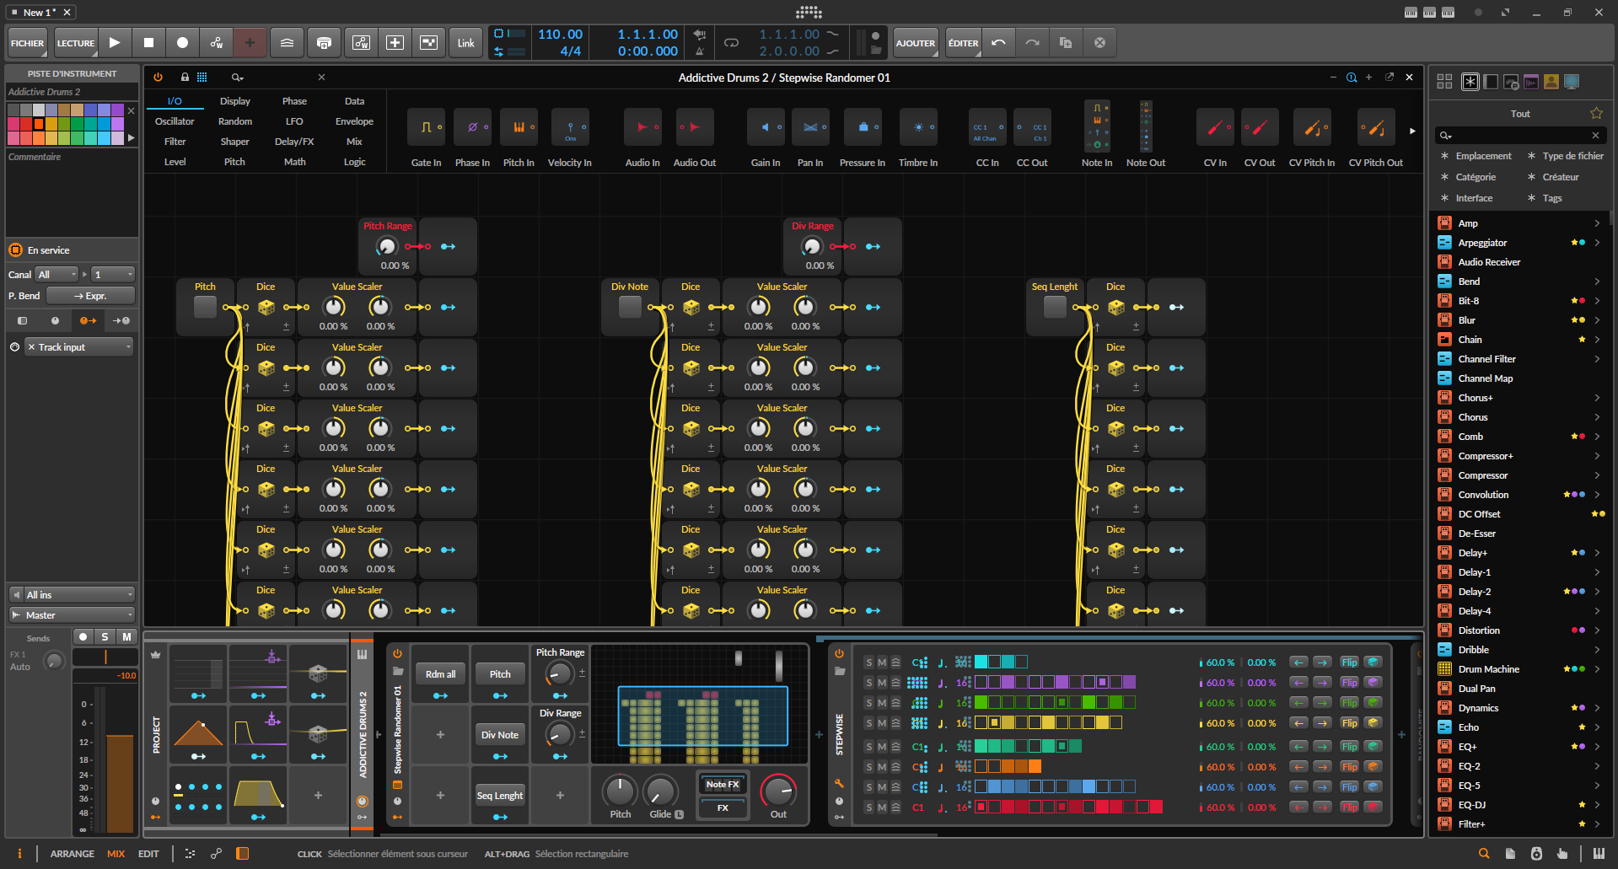1618x869 pixels.
Task: Expand the Arpeggiator device entry
Action: click(1596, 243)
